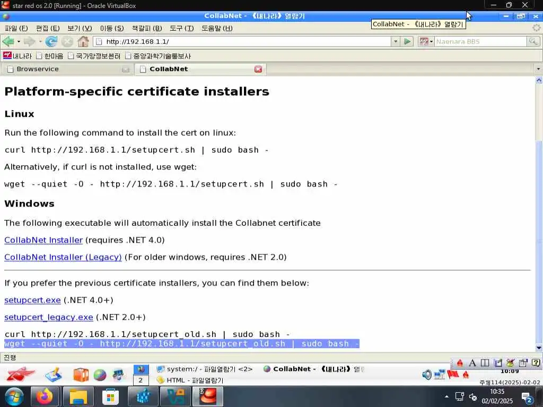Launch the Naenara browser globe icon

[100, 375]
